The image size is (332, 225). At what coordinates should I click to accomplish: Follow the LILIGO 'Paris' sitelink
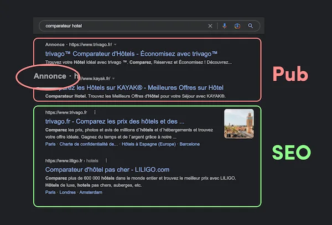50,192
